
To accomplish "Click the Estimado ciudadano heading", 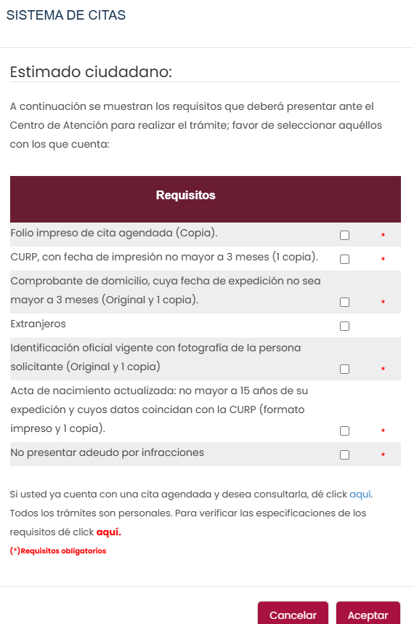I will point(91,72).
